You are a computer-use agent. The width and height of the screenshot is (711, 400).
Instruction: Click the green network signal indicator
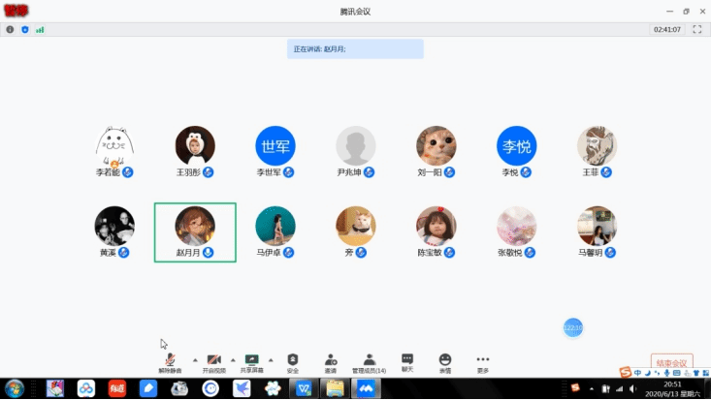pos(40,29)
